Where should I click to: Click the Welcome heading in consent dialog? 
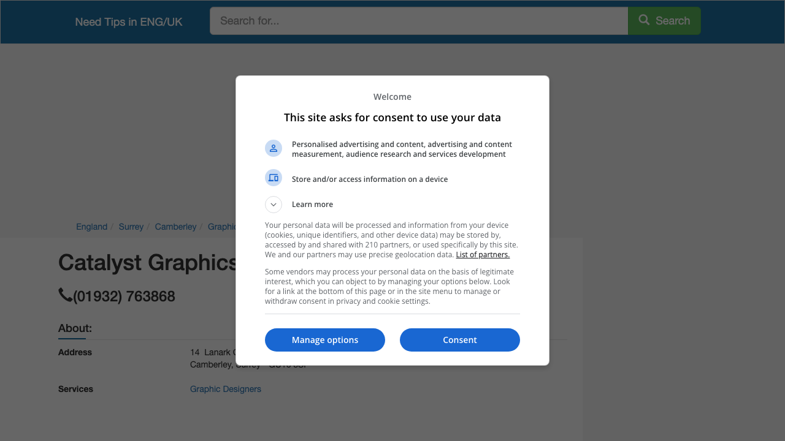point(392,97)
